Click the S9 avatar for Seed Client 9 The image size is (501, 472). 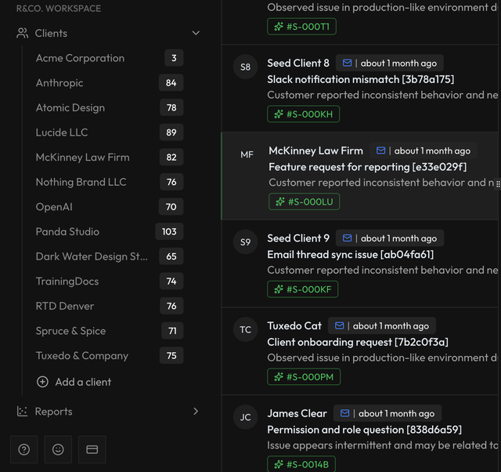245,242
